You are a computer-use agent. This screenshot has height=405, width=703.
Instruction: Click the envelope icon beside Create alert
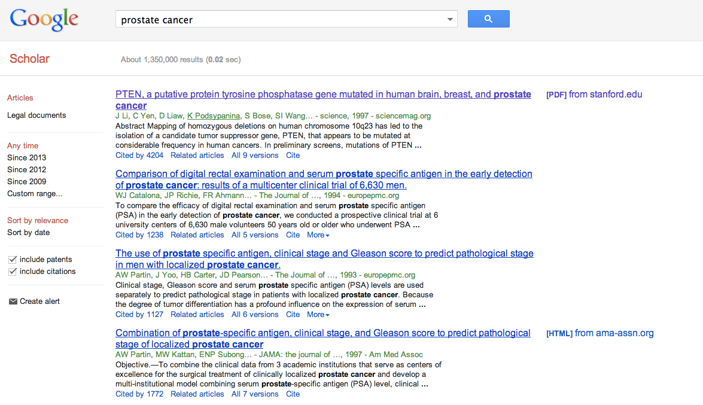pos(13,302)
